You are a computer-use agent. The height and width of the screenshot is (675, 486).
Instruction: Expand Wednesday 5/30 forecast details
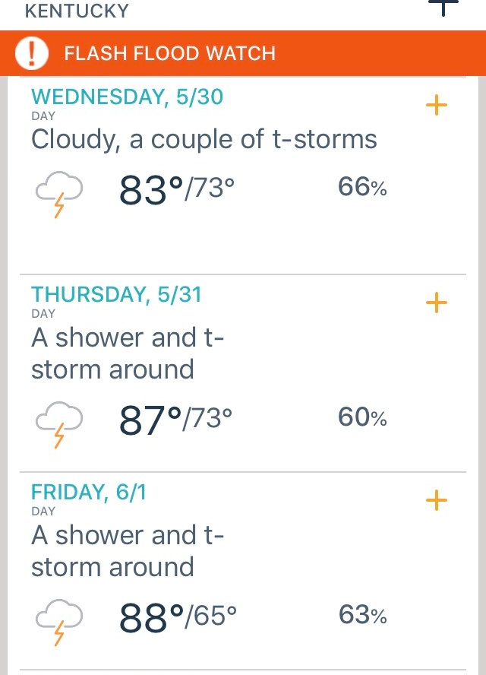(x=436, y=106)
